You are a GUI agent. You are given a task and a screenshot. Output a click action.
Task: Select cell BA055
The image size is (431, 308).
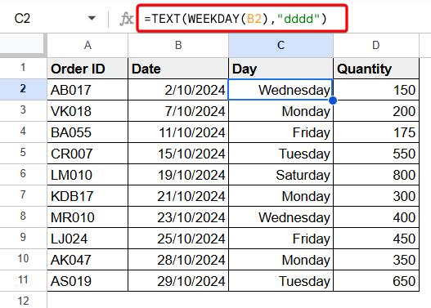click(x=88, y=132)
